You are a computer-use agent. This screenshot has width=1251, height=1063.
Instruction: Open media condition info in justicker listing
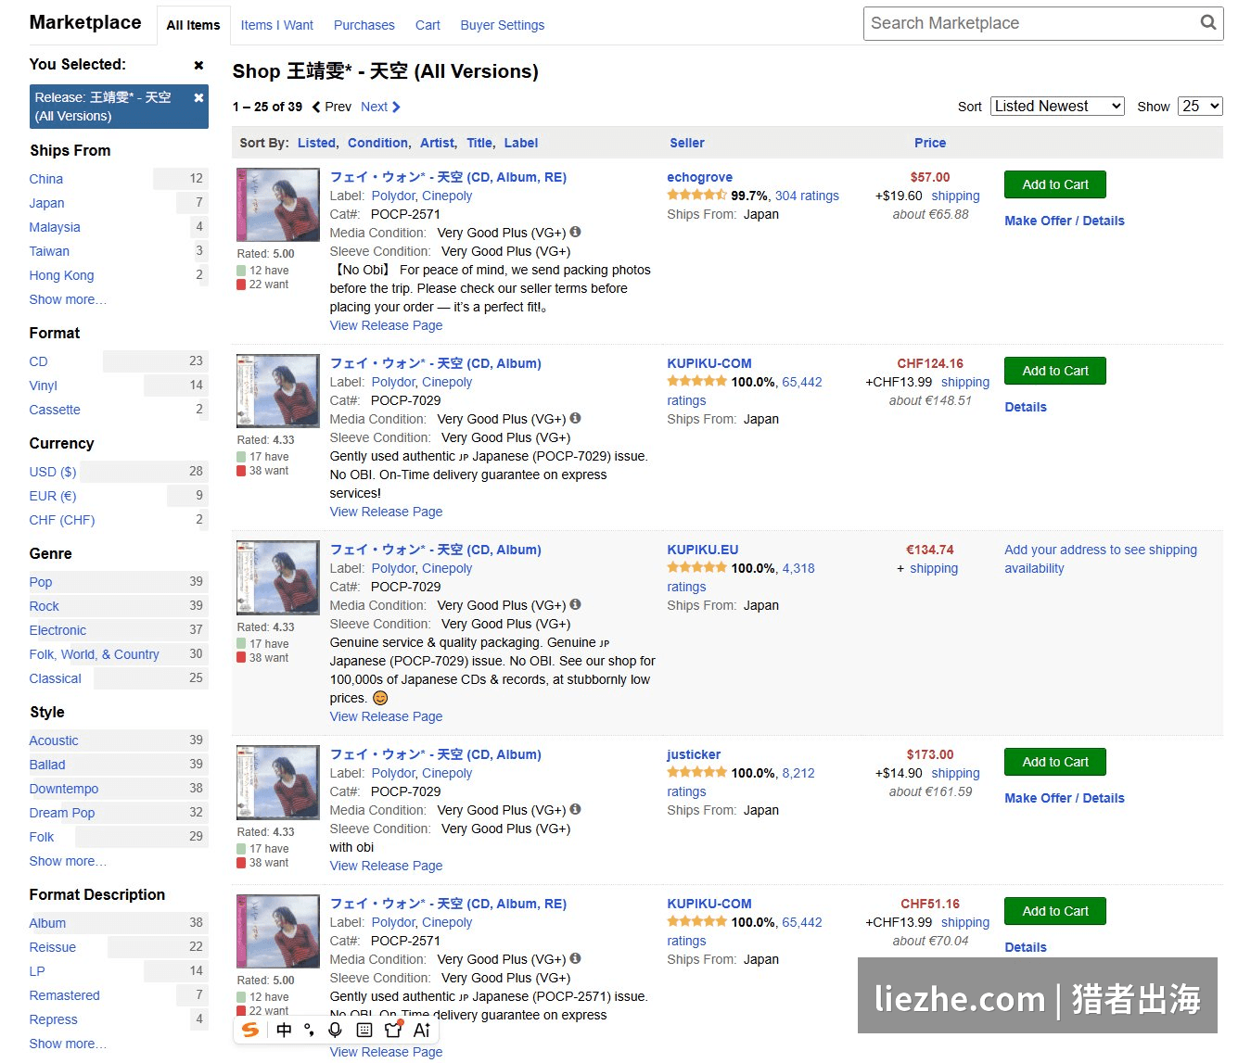pos(575,809)
